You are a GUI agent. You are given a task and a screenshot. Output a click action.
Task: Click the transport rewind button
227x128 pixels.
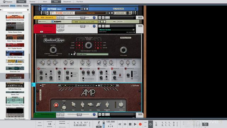tap(120, 124)
